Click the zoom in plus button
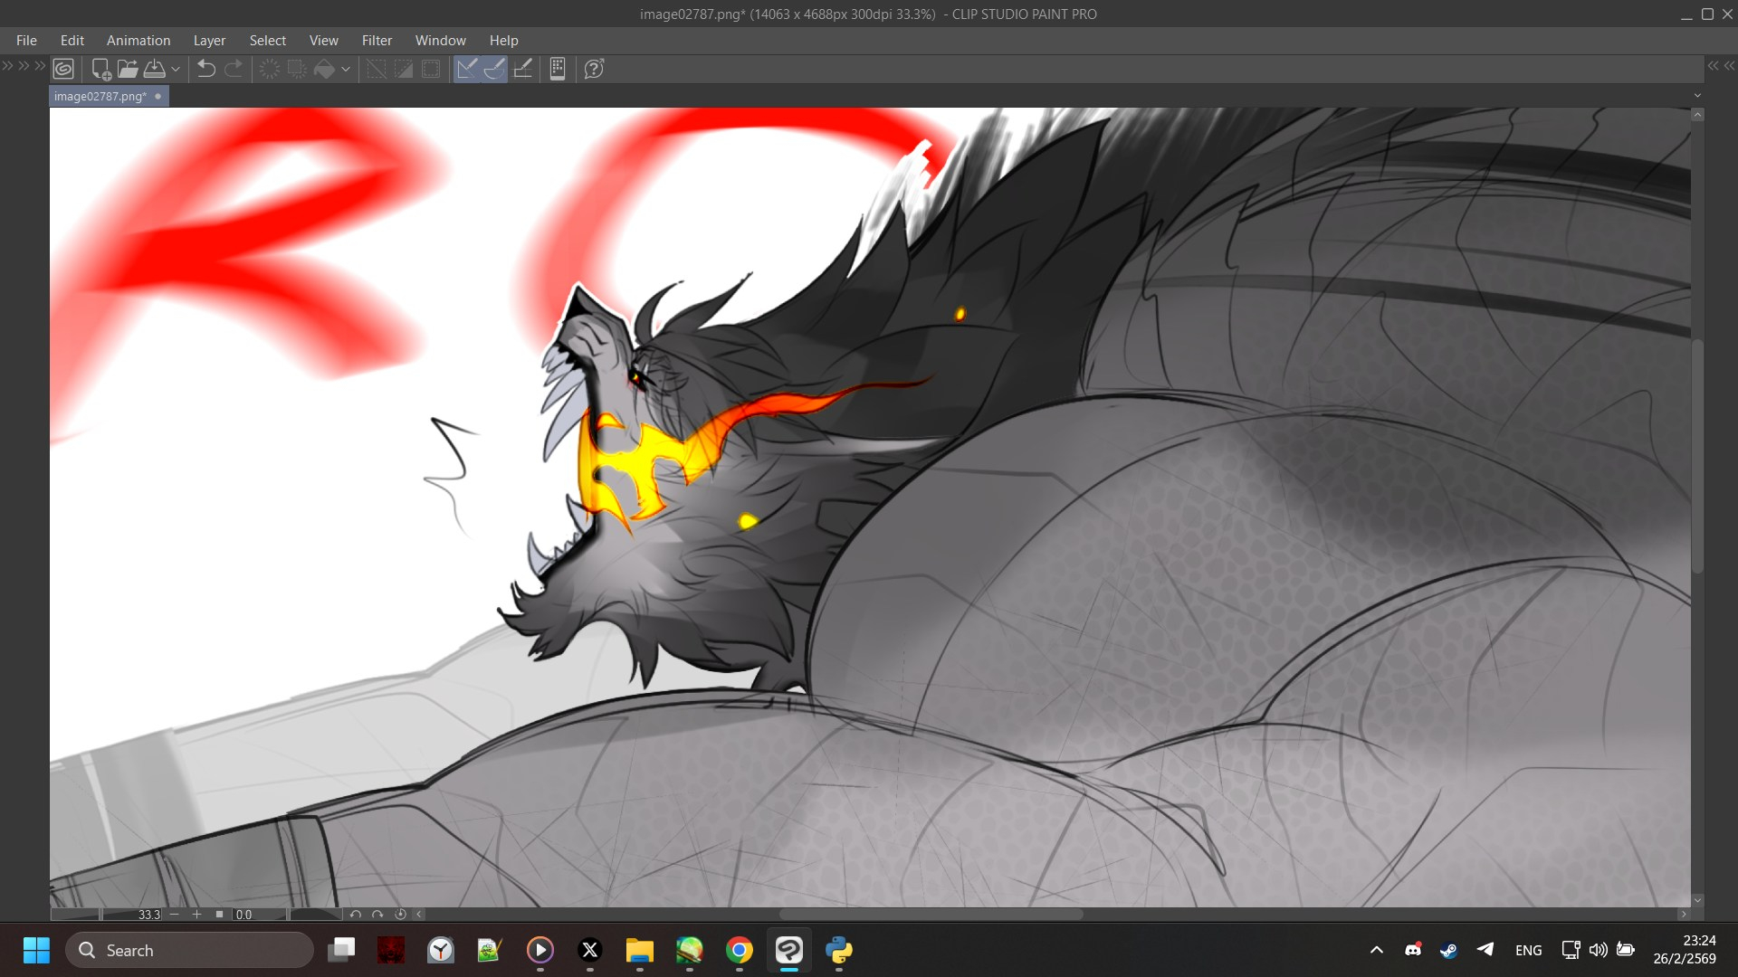The height and width of the screenshot is (977, 1738). (x=196, y=915)
